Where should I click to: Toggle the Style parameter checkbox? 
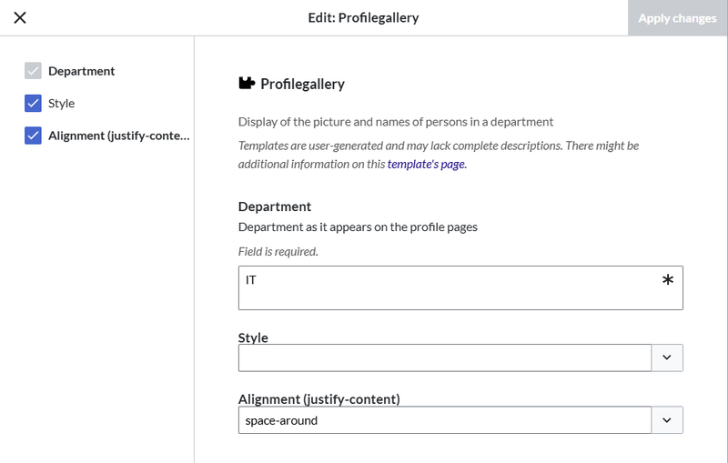tap(33, 103)
